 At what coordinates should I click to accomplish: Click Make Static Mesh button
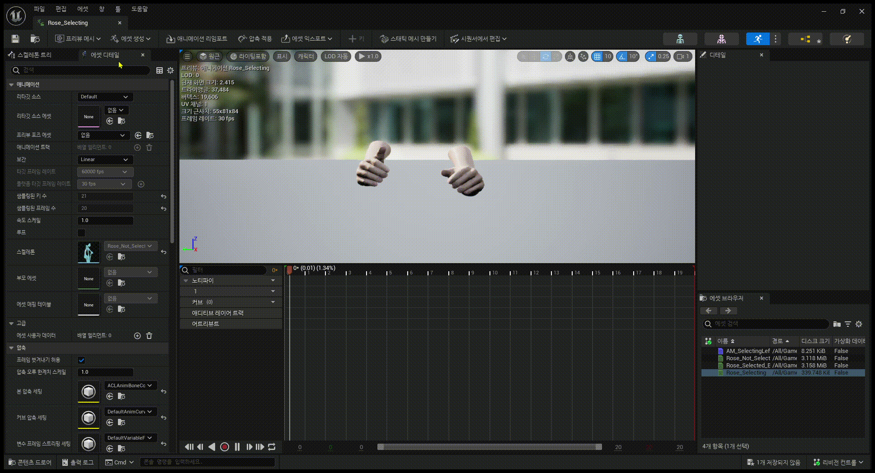tap(408, 39)
